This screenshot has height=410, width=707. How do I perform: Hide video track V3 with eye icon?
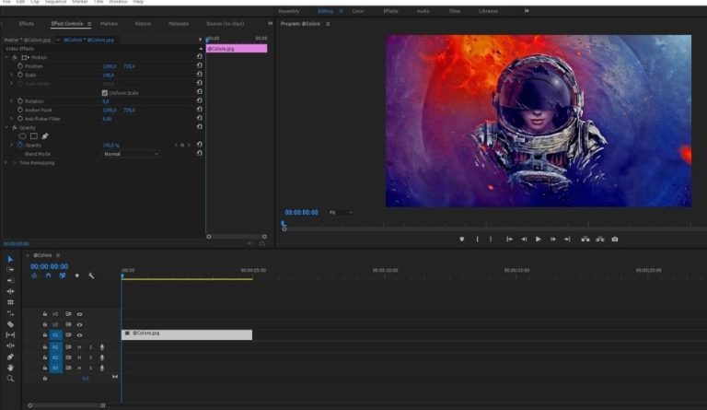click(x=79, y=314)
